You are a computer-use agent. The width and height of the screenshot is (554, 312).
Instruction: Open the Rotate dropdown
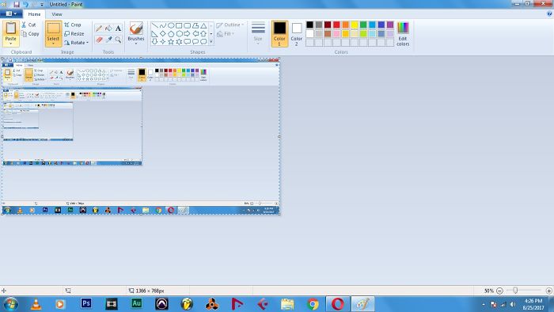[76, 43]
